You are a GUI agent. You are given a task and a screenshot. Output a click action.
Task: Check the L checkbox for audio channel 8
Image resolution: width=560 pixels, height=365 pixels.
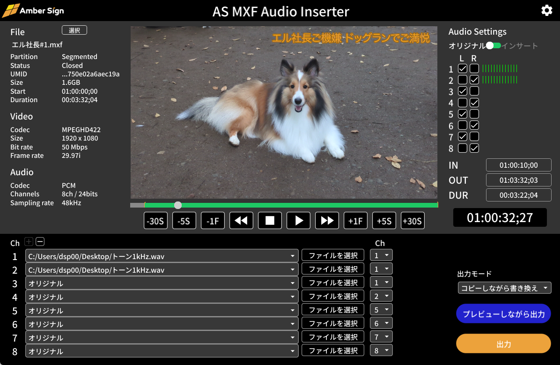[x=463, y=148]
